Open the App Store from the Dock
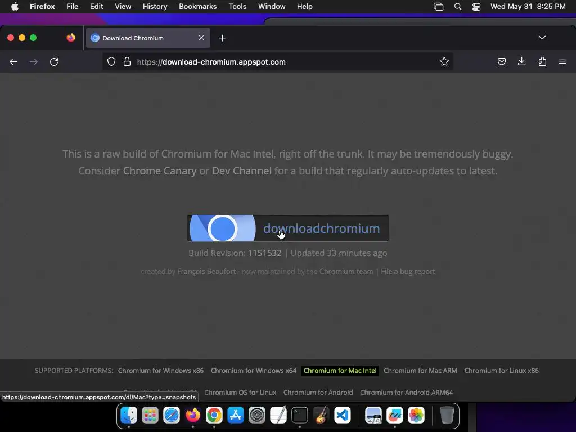 pos(236,416)
